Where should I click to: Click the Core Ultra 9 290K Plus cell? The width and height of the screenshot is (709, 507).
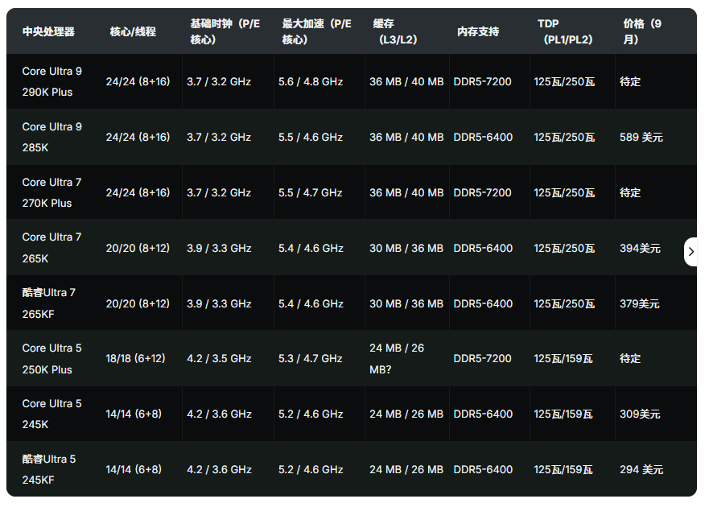[x=52, y=81]
